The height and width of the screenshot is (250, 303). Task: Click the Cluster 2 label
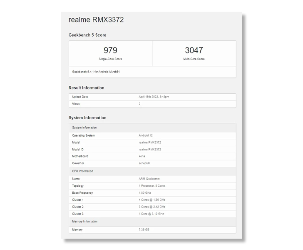tap(78, 207)
